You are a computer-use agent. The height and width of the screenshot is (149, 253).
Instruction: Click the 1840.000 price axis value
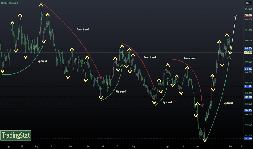(x=248, y=125)
